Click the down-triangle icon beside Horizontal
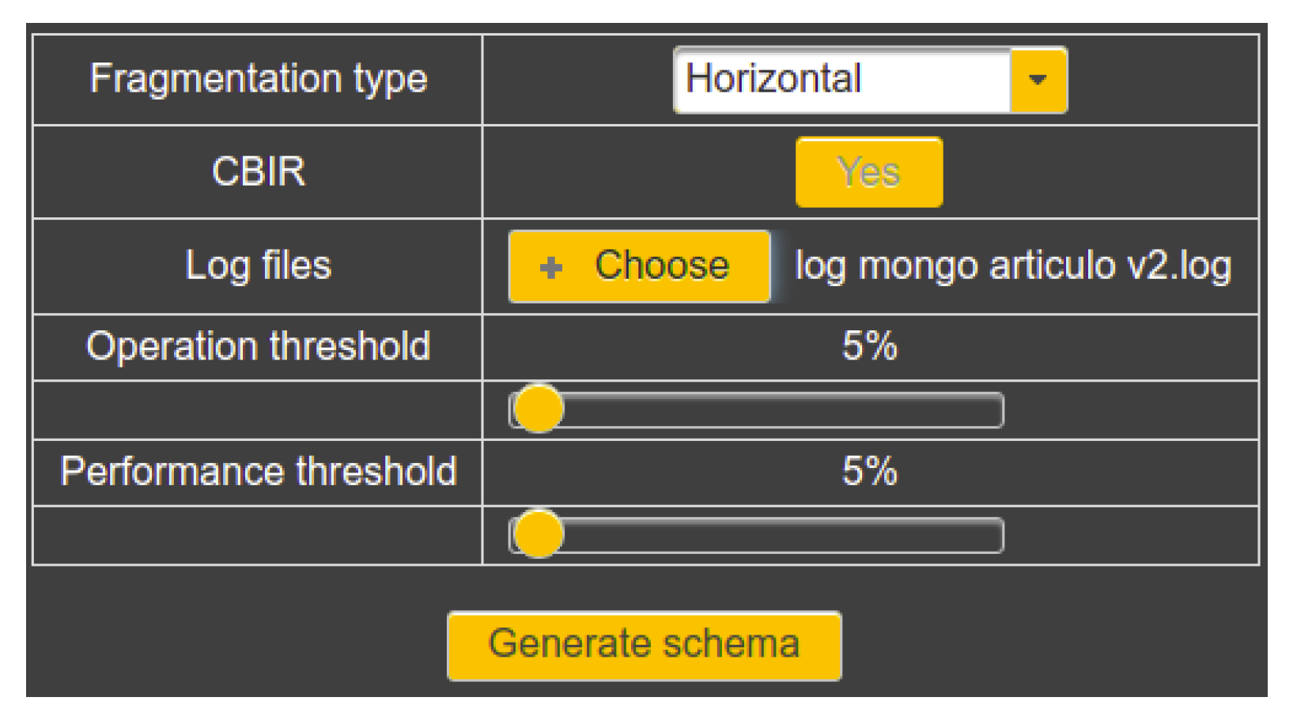The width and height of the screenshot is (1293, 716). pos(1038,80)
